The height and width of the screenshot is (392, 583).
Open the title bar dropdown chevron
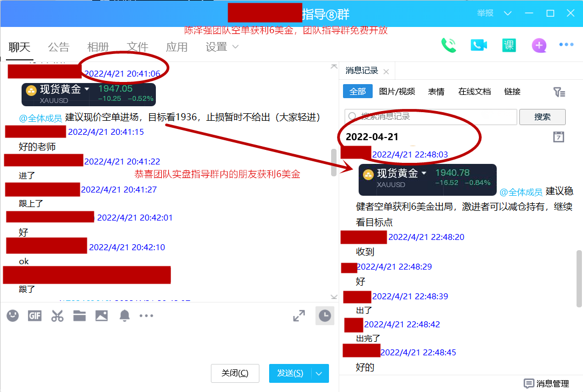(x=507, y=13)
